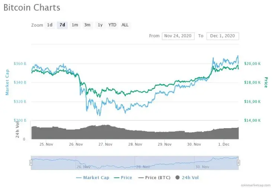Click the left navigator range handle
The image size is (274, 188).
tap(31, 162)
